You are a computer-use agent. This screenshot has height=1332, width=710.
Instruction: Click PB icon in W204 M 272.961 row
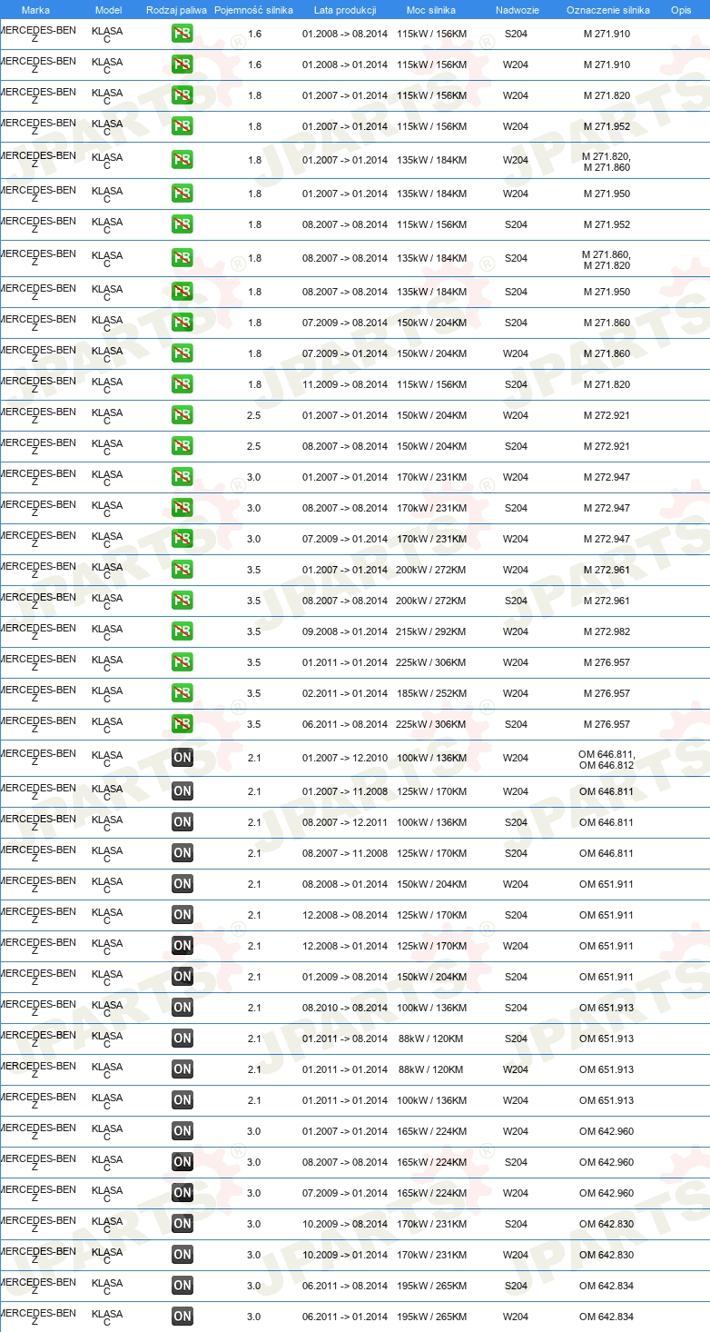coord(182,570)
